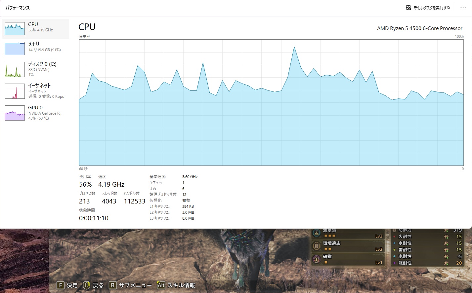Screen dimensions: 472x293
Task: Click the 龍耐性 stat row
Action: coord(427,263)
